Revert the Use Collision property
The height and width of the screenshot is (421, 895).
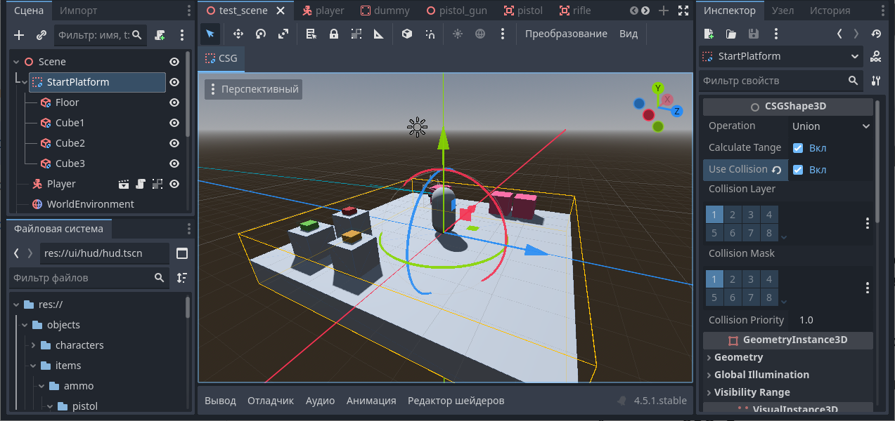(x=777, y=170)
